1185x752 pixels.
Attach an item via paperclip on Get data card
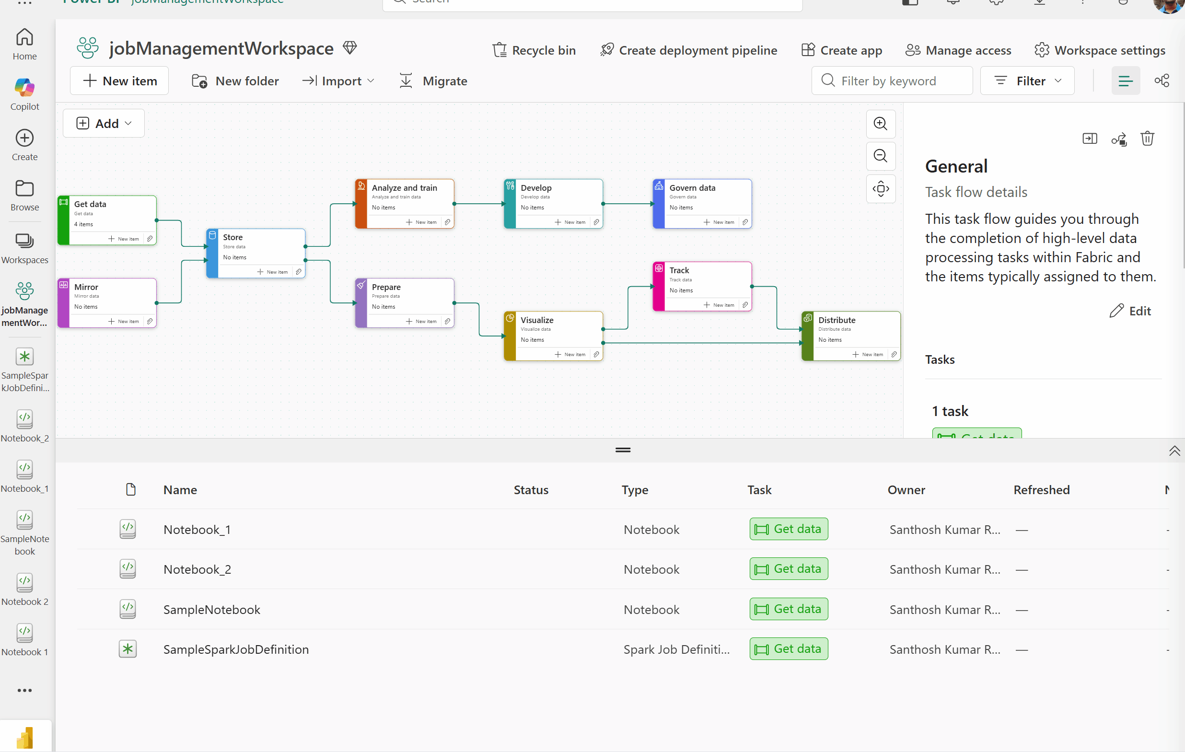[150, 239]
